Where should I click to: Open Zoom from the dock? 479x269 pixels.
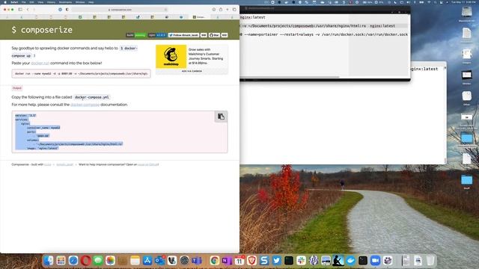click(375, 261)
